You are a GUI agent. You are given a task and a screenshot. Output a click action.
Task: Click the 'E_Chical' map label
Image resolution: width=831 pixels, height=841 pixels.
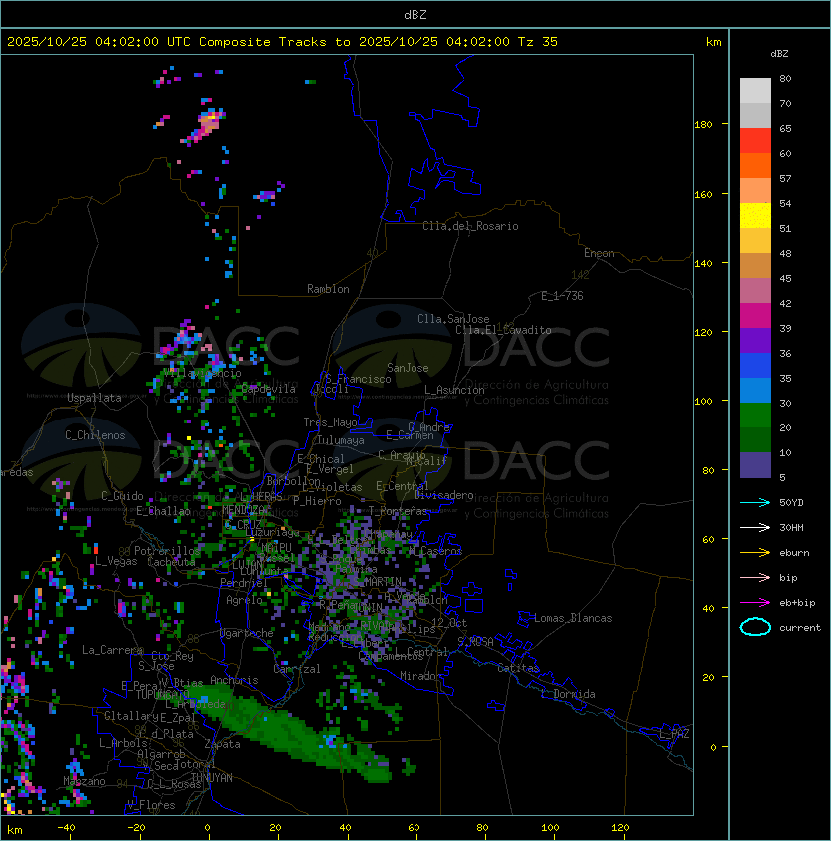pos(321,459)
